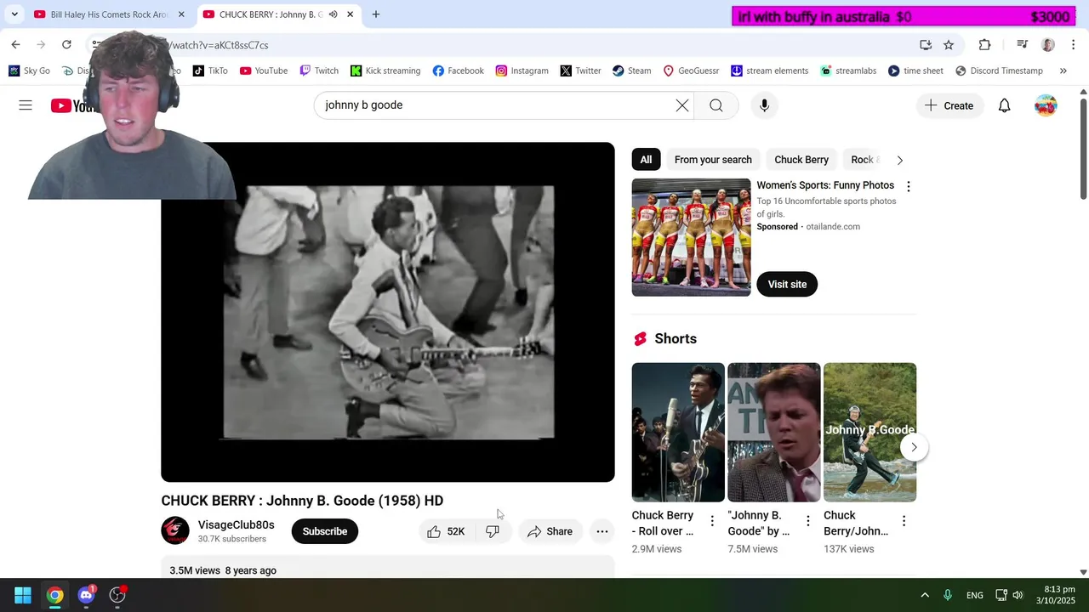
Task: Open the Windows Start menu
Action: pos(23,595)
